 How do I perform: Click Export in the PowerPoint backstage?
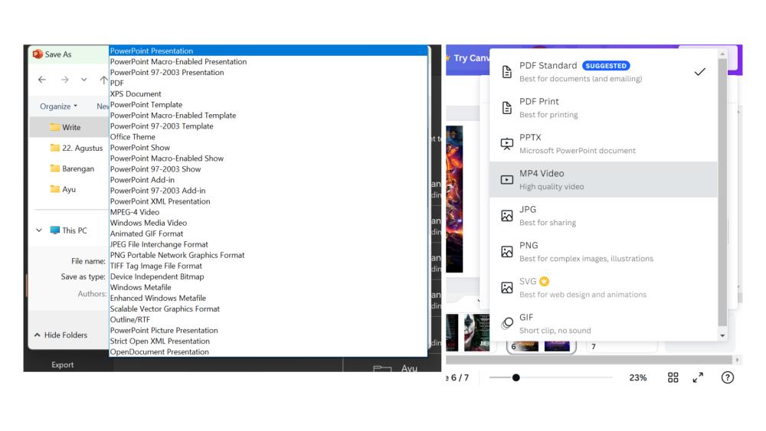tap(63, 364)
